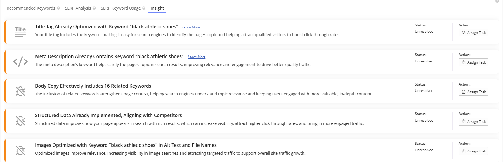Go to the SERP Keyword Usage tab
Image resolution: width=503 pixels, height=162 pixels.
pyautogui.click(x=121, y=8)
